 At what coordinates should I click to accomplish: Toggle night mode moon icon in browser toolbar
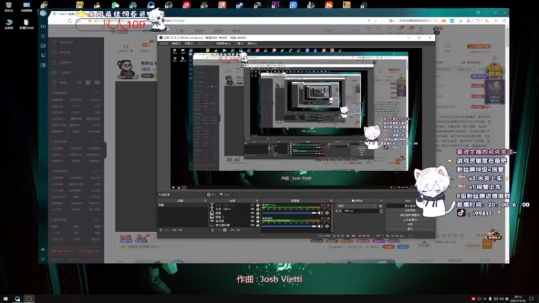coord(487,21)
